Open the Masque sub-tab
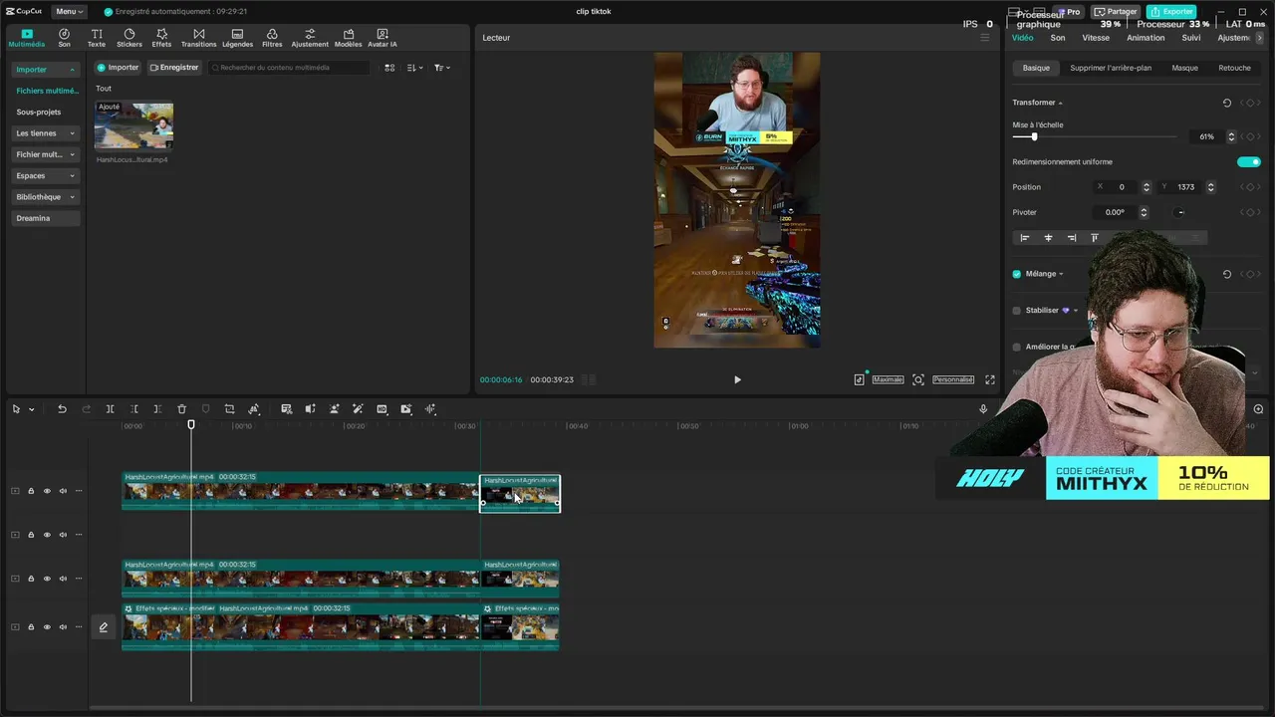 1184,68
